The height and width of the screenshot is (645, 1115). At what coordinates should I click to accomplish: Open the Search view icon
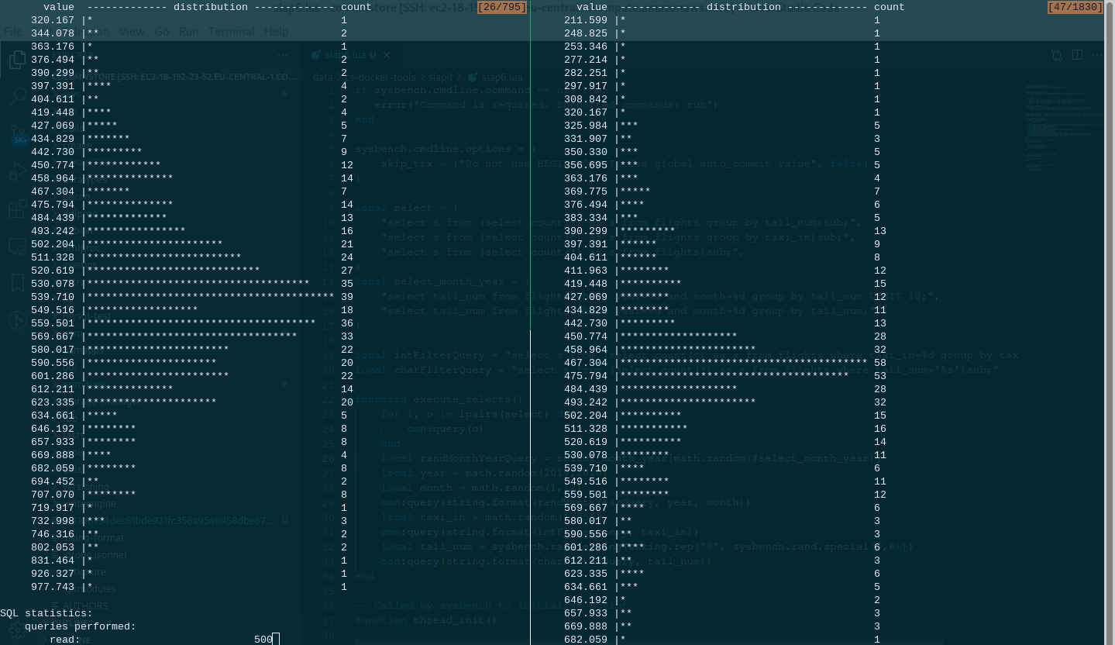[x=17, y=97]
